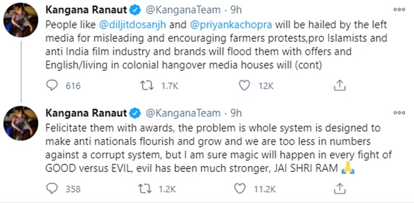Open Kangana Ranaut's name on first tweet
414x203 pixels.
[85, 10]
